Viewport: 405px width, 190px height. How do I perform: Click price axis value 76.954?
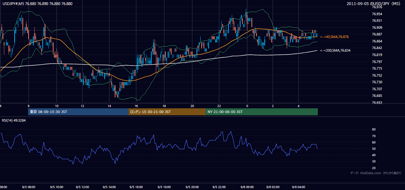tap(377, 14)
